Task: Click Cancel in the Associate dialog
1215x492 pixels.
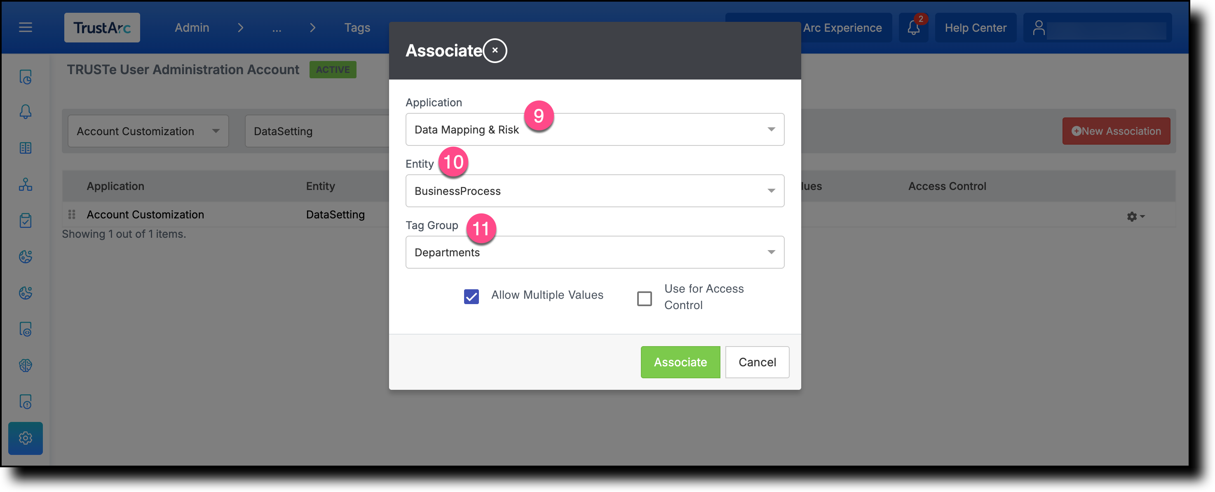Action: [x=757, y=362]
